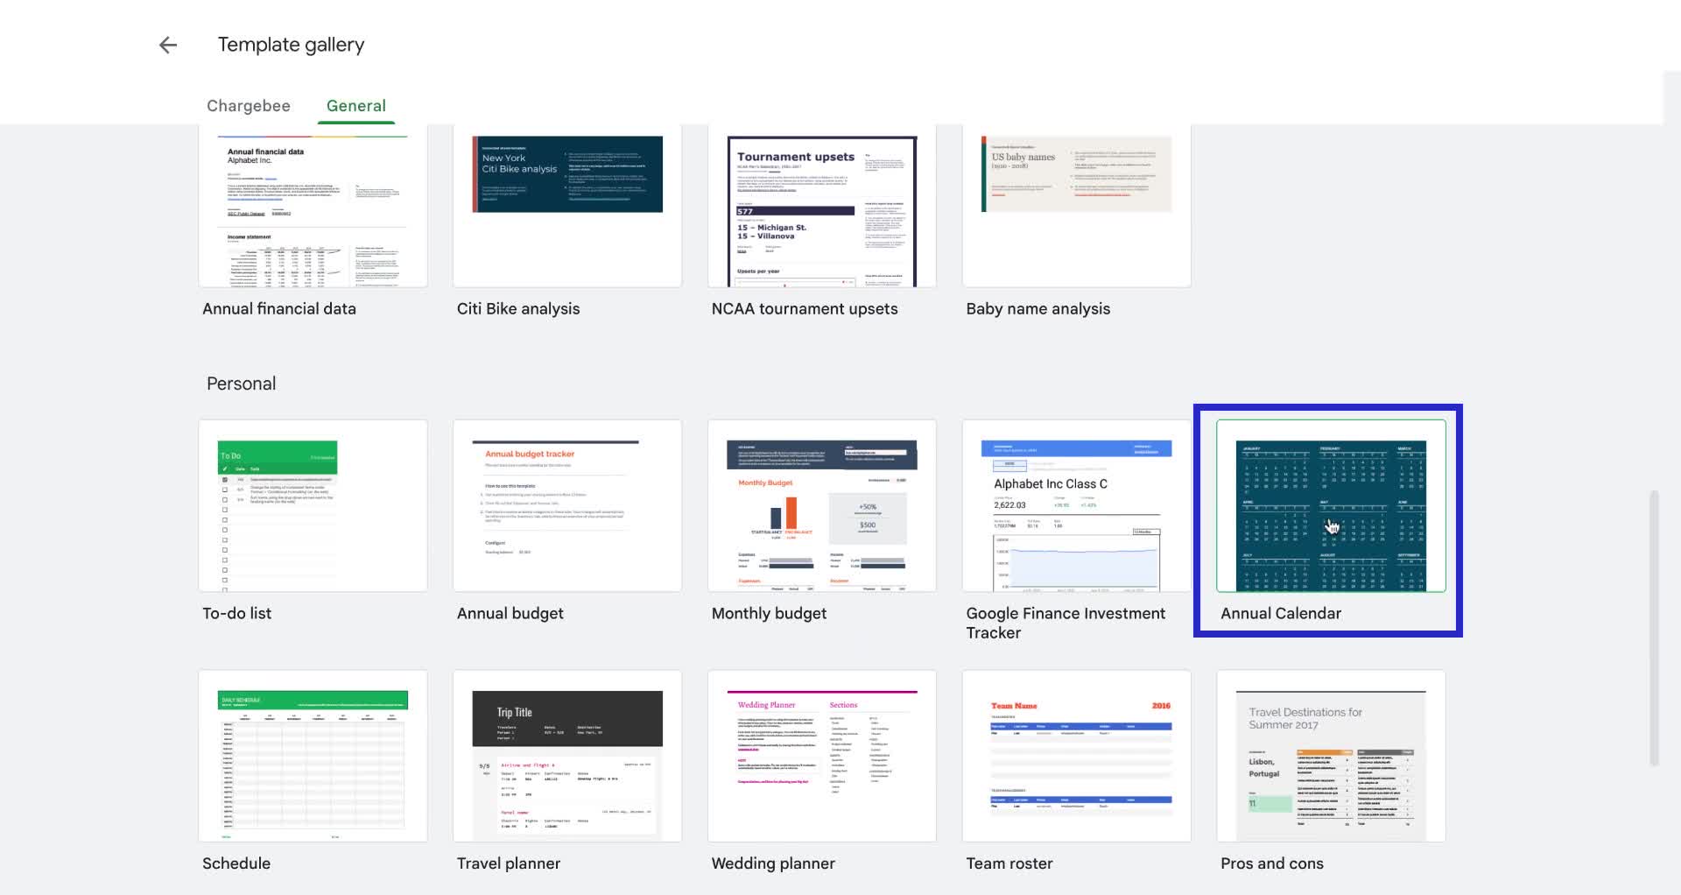Click the Annual Calendar template label
The height and width of the screenshot is (895, 1681).
(x=1281, y=613)
